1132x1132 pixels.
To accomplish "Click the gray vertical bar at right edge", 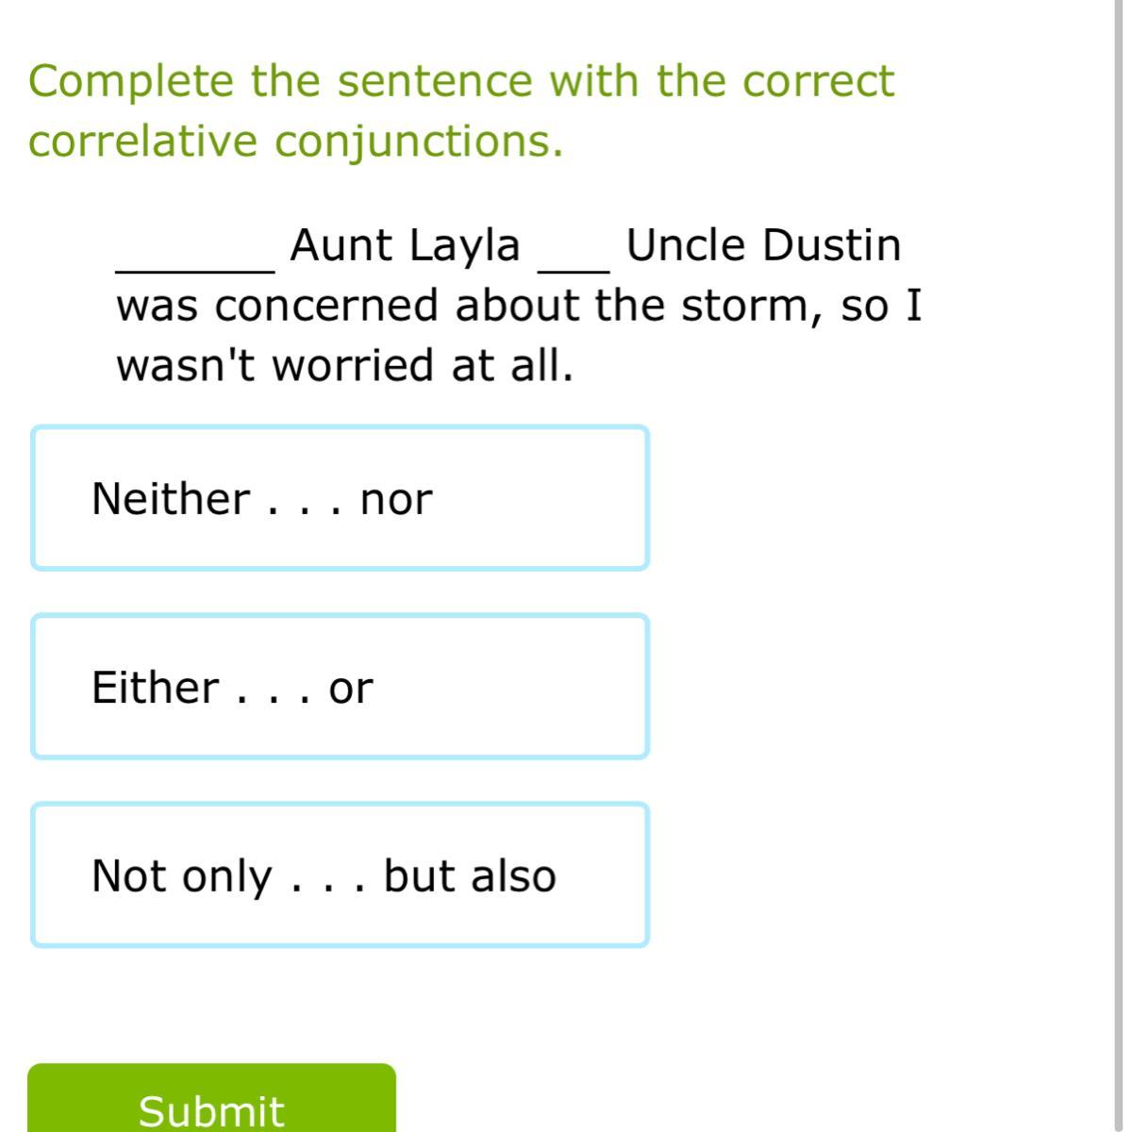I will pyautogui.click(x=1119, y=566).
